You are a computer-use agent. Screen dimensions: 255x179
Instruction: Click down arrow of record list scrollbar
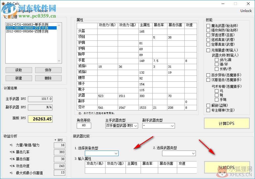tap(59, 61)
